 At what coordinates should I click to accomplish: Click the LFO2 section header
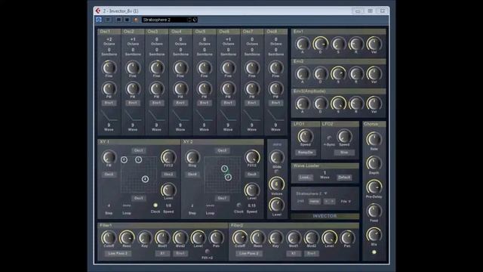pyautogui.click(x=340, y=124)
